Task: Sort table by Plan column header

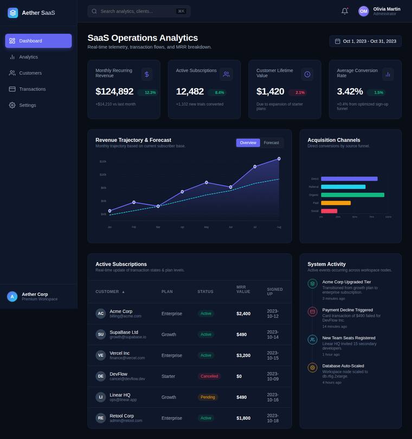Action: (167, 292)
